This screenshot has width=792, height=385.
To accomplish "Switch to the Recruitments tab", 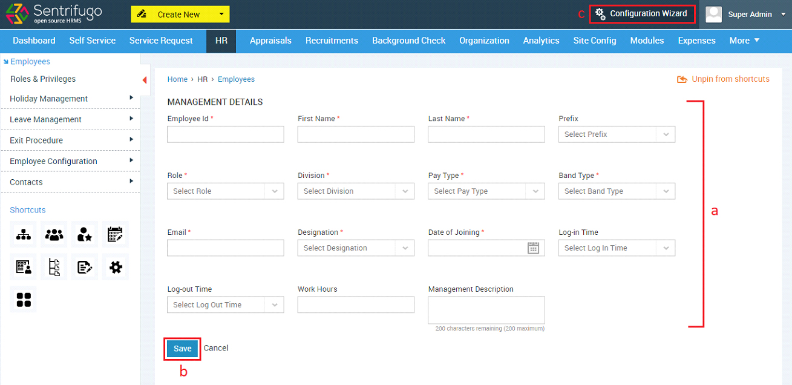I will point(332,41).
